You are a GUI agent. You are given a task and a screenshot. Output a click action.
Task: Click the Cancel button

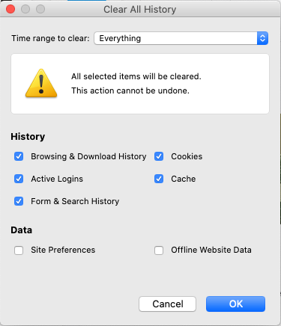[167, 304]
